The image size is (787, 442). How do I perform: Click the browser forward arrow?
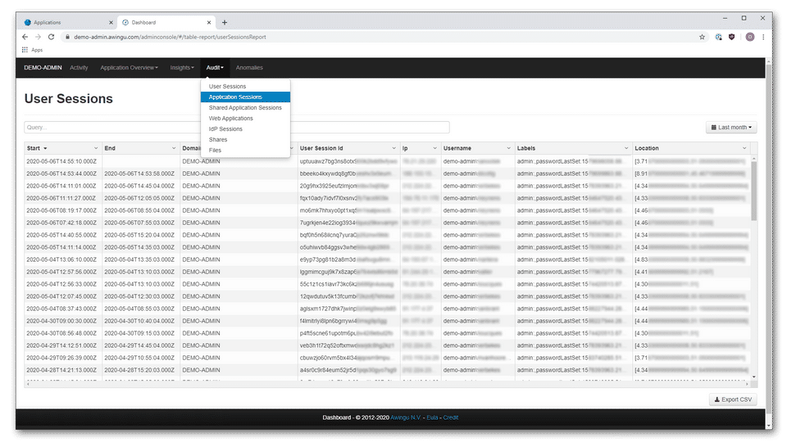coord(38,37)
